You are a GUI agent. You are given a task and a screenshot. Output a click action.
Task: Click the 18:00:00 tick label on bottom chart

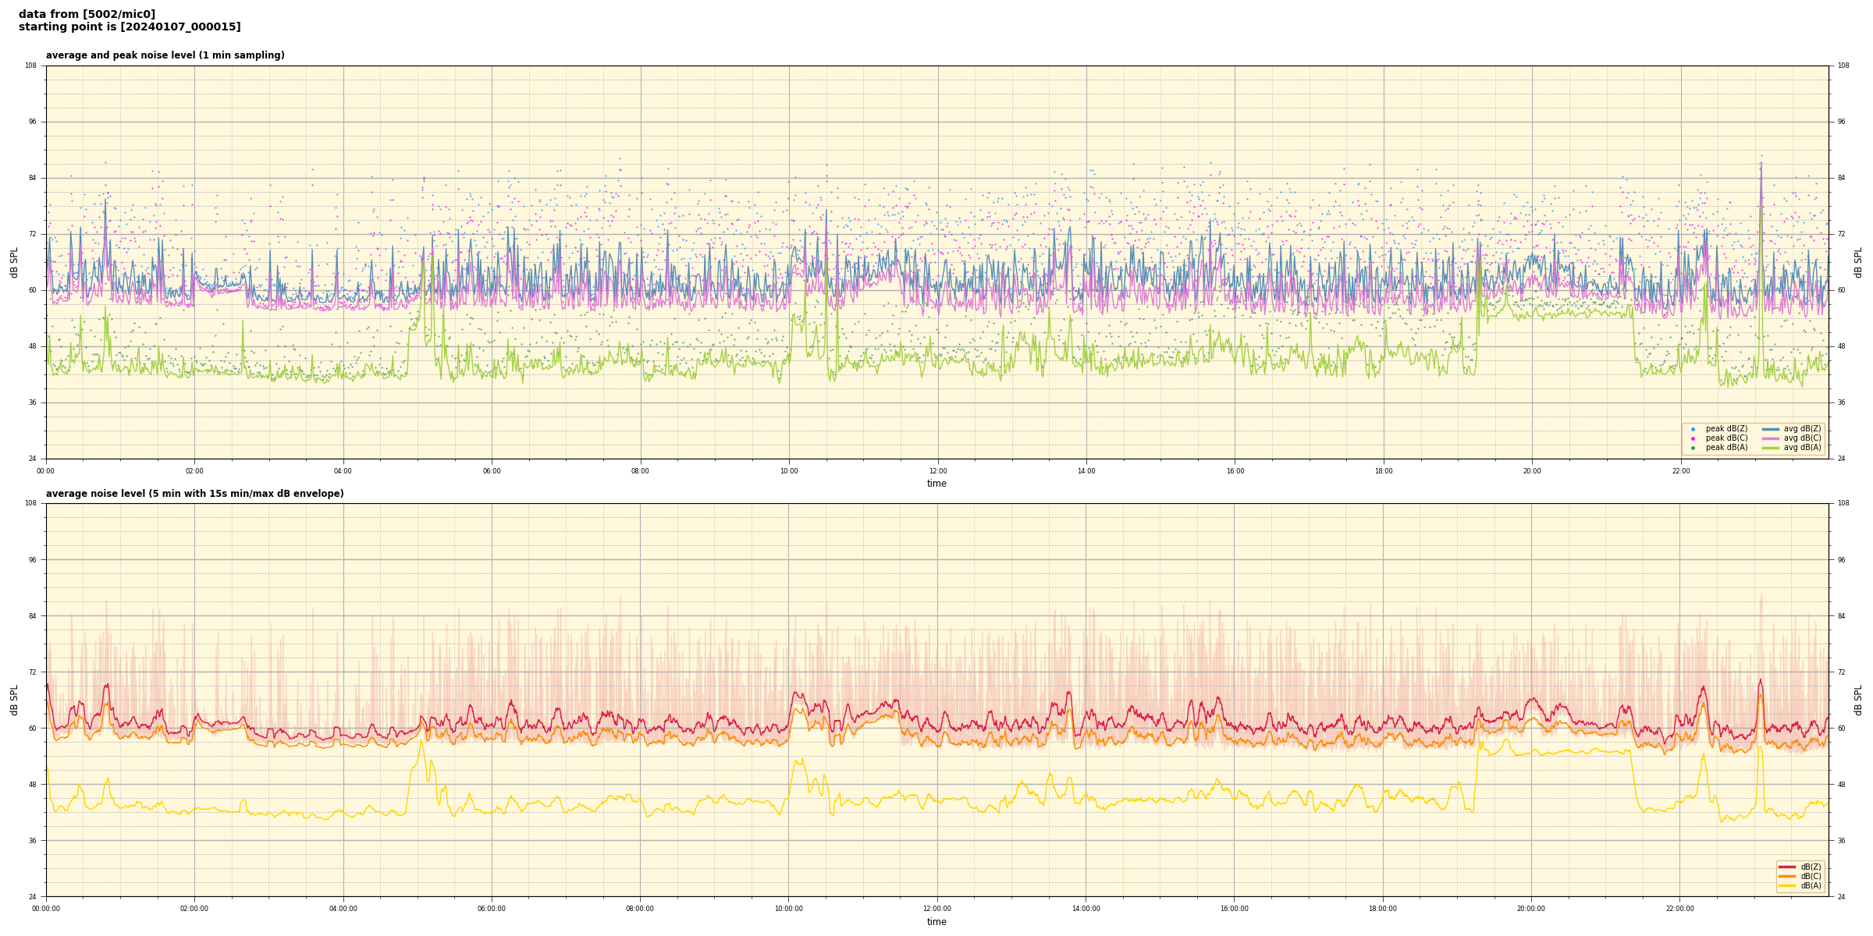[x=1383, y=909]
